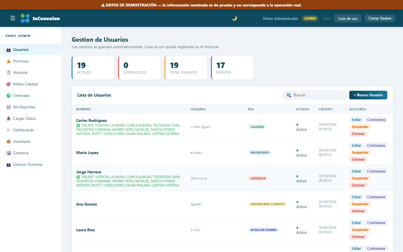Toggle dark mode with the moon icon
The image size is (403, 252).
click(x=235, y=18)
